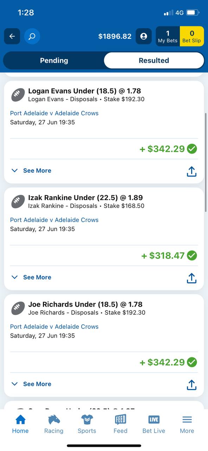The width and height of the screenshot is (208, 451).
Task: Open My Bets counter button
Action: pos(168,36)
